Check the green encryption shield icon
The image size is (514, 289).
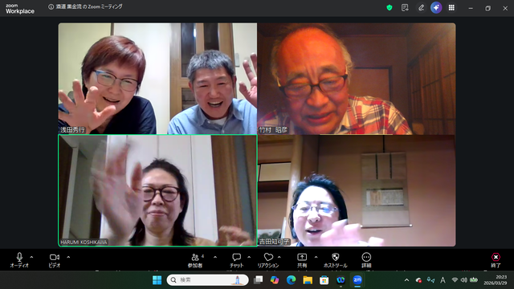point(390,7)
